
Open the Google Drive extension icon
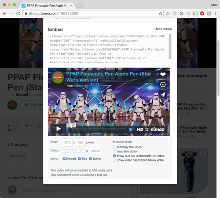(168, 14)
